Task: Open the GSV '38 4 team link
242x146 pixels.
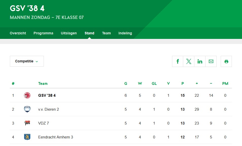Action: pyautogui.click(x=47, y=95)
